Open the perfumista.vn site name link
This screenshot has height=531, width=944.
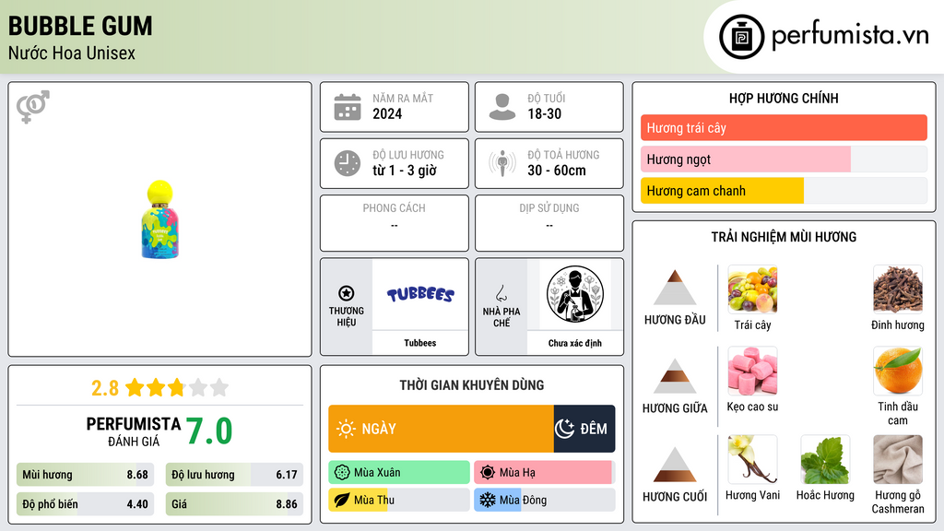tap(850, 36)
